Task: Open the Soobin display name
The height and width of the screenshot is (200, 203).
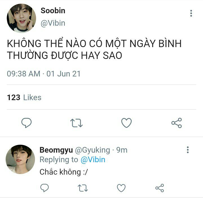Action: tap(53, 10)
